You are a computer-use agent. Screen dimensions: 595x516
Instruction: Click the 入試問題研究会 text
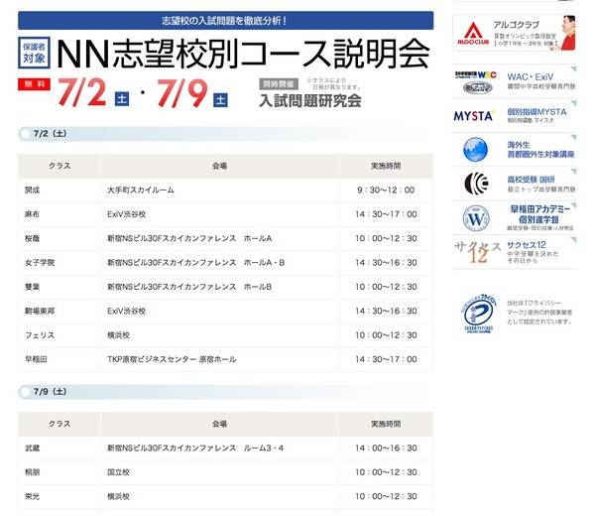point(310,101)
